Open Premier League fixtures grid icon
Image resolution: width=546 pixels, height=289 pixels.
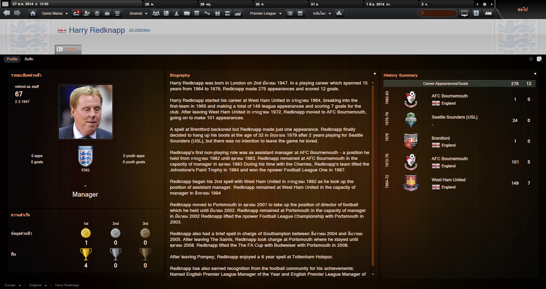[300, 13]
